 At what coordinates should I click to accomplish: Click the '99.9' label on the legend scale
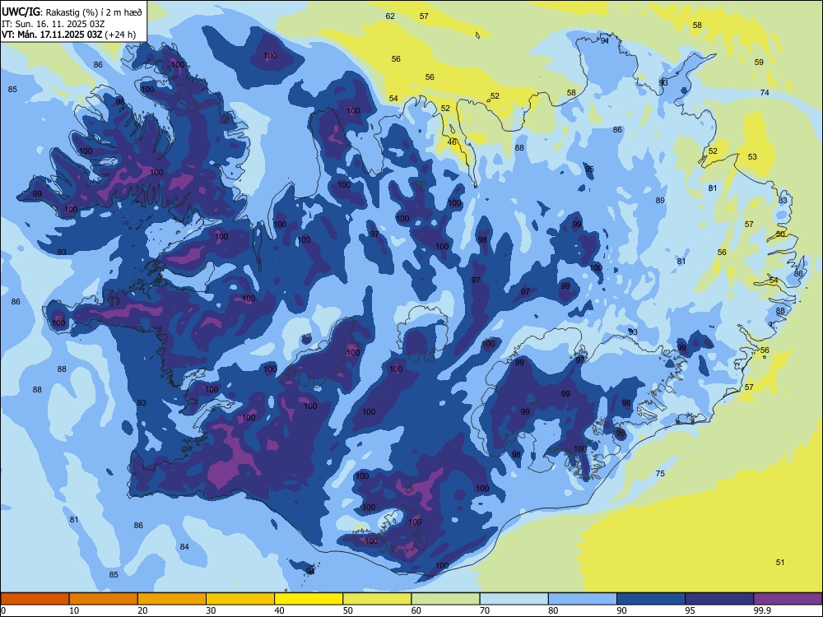(762, 610)
